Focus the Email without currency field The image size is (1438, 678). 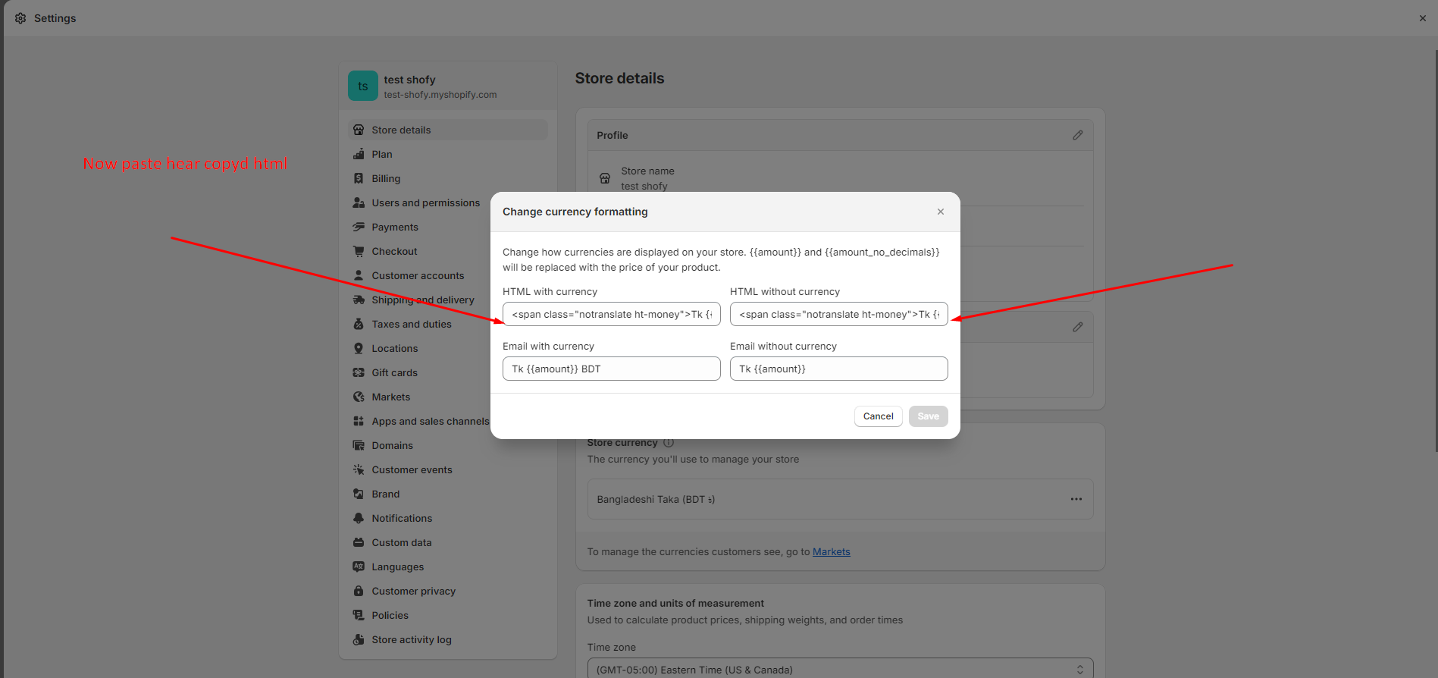838,369
